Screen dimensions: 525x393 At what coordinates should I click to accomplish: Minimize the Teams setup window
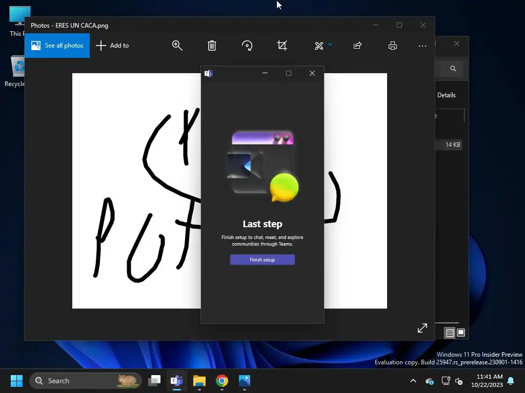(265, 73)
